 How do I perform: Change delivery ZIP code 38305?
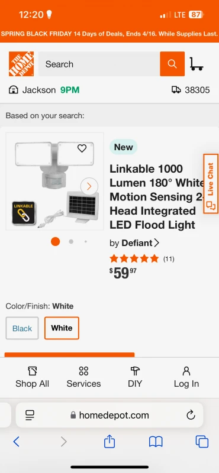click(x=191, y=90)
